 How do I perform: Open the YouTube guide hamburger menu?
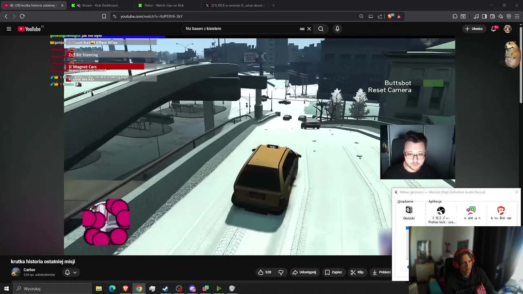pos(9,29)
